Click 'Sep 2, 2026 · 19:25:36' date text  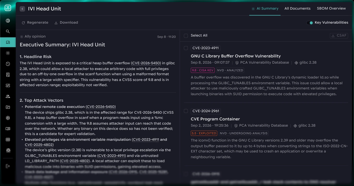[x=210, y=126]
